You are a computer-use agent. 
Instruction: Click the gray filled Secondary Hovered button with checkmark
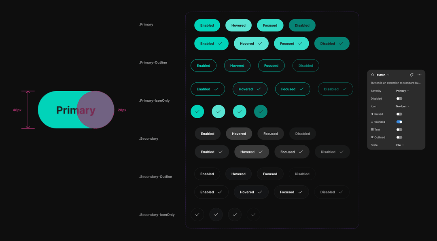[x=252, y=152]
